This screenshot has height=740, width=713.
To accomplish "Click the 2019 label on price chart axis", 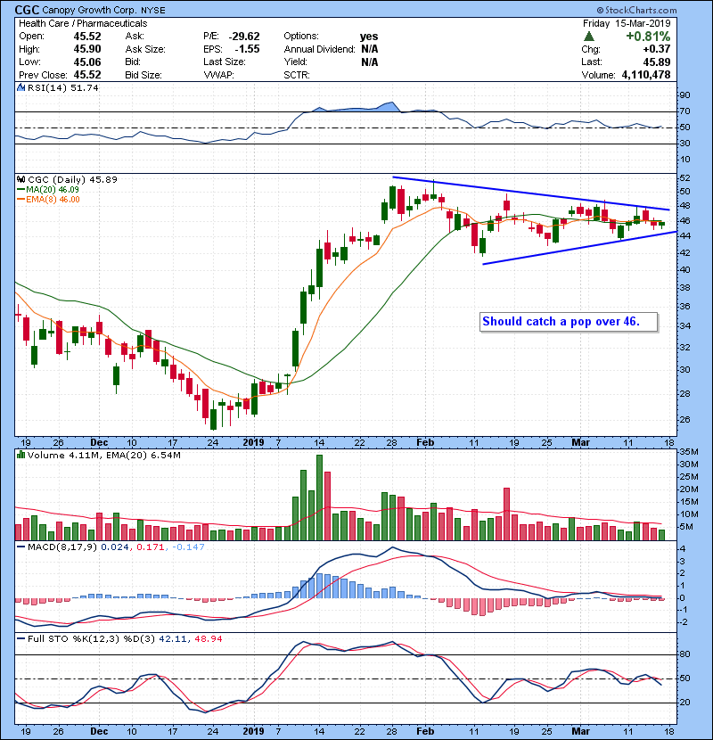I will (x=253, y=443).
